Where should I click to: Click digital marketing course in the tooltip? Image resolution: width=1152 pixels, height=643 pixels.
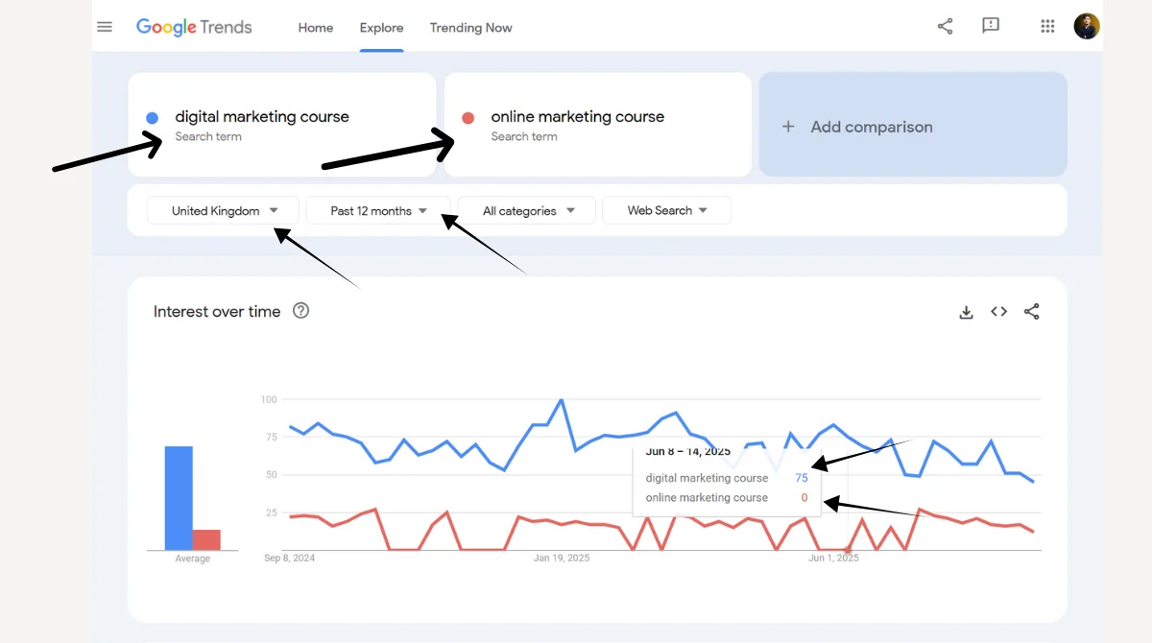pyautogui.click(x=708, y=478)
